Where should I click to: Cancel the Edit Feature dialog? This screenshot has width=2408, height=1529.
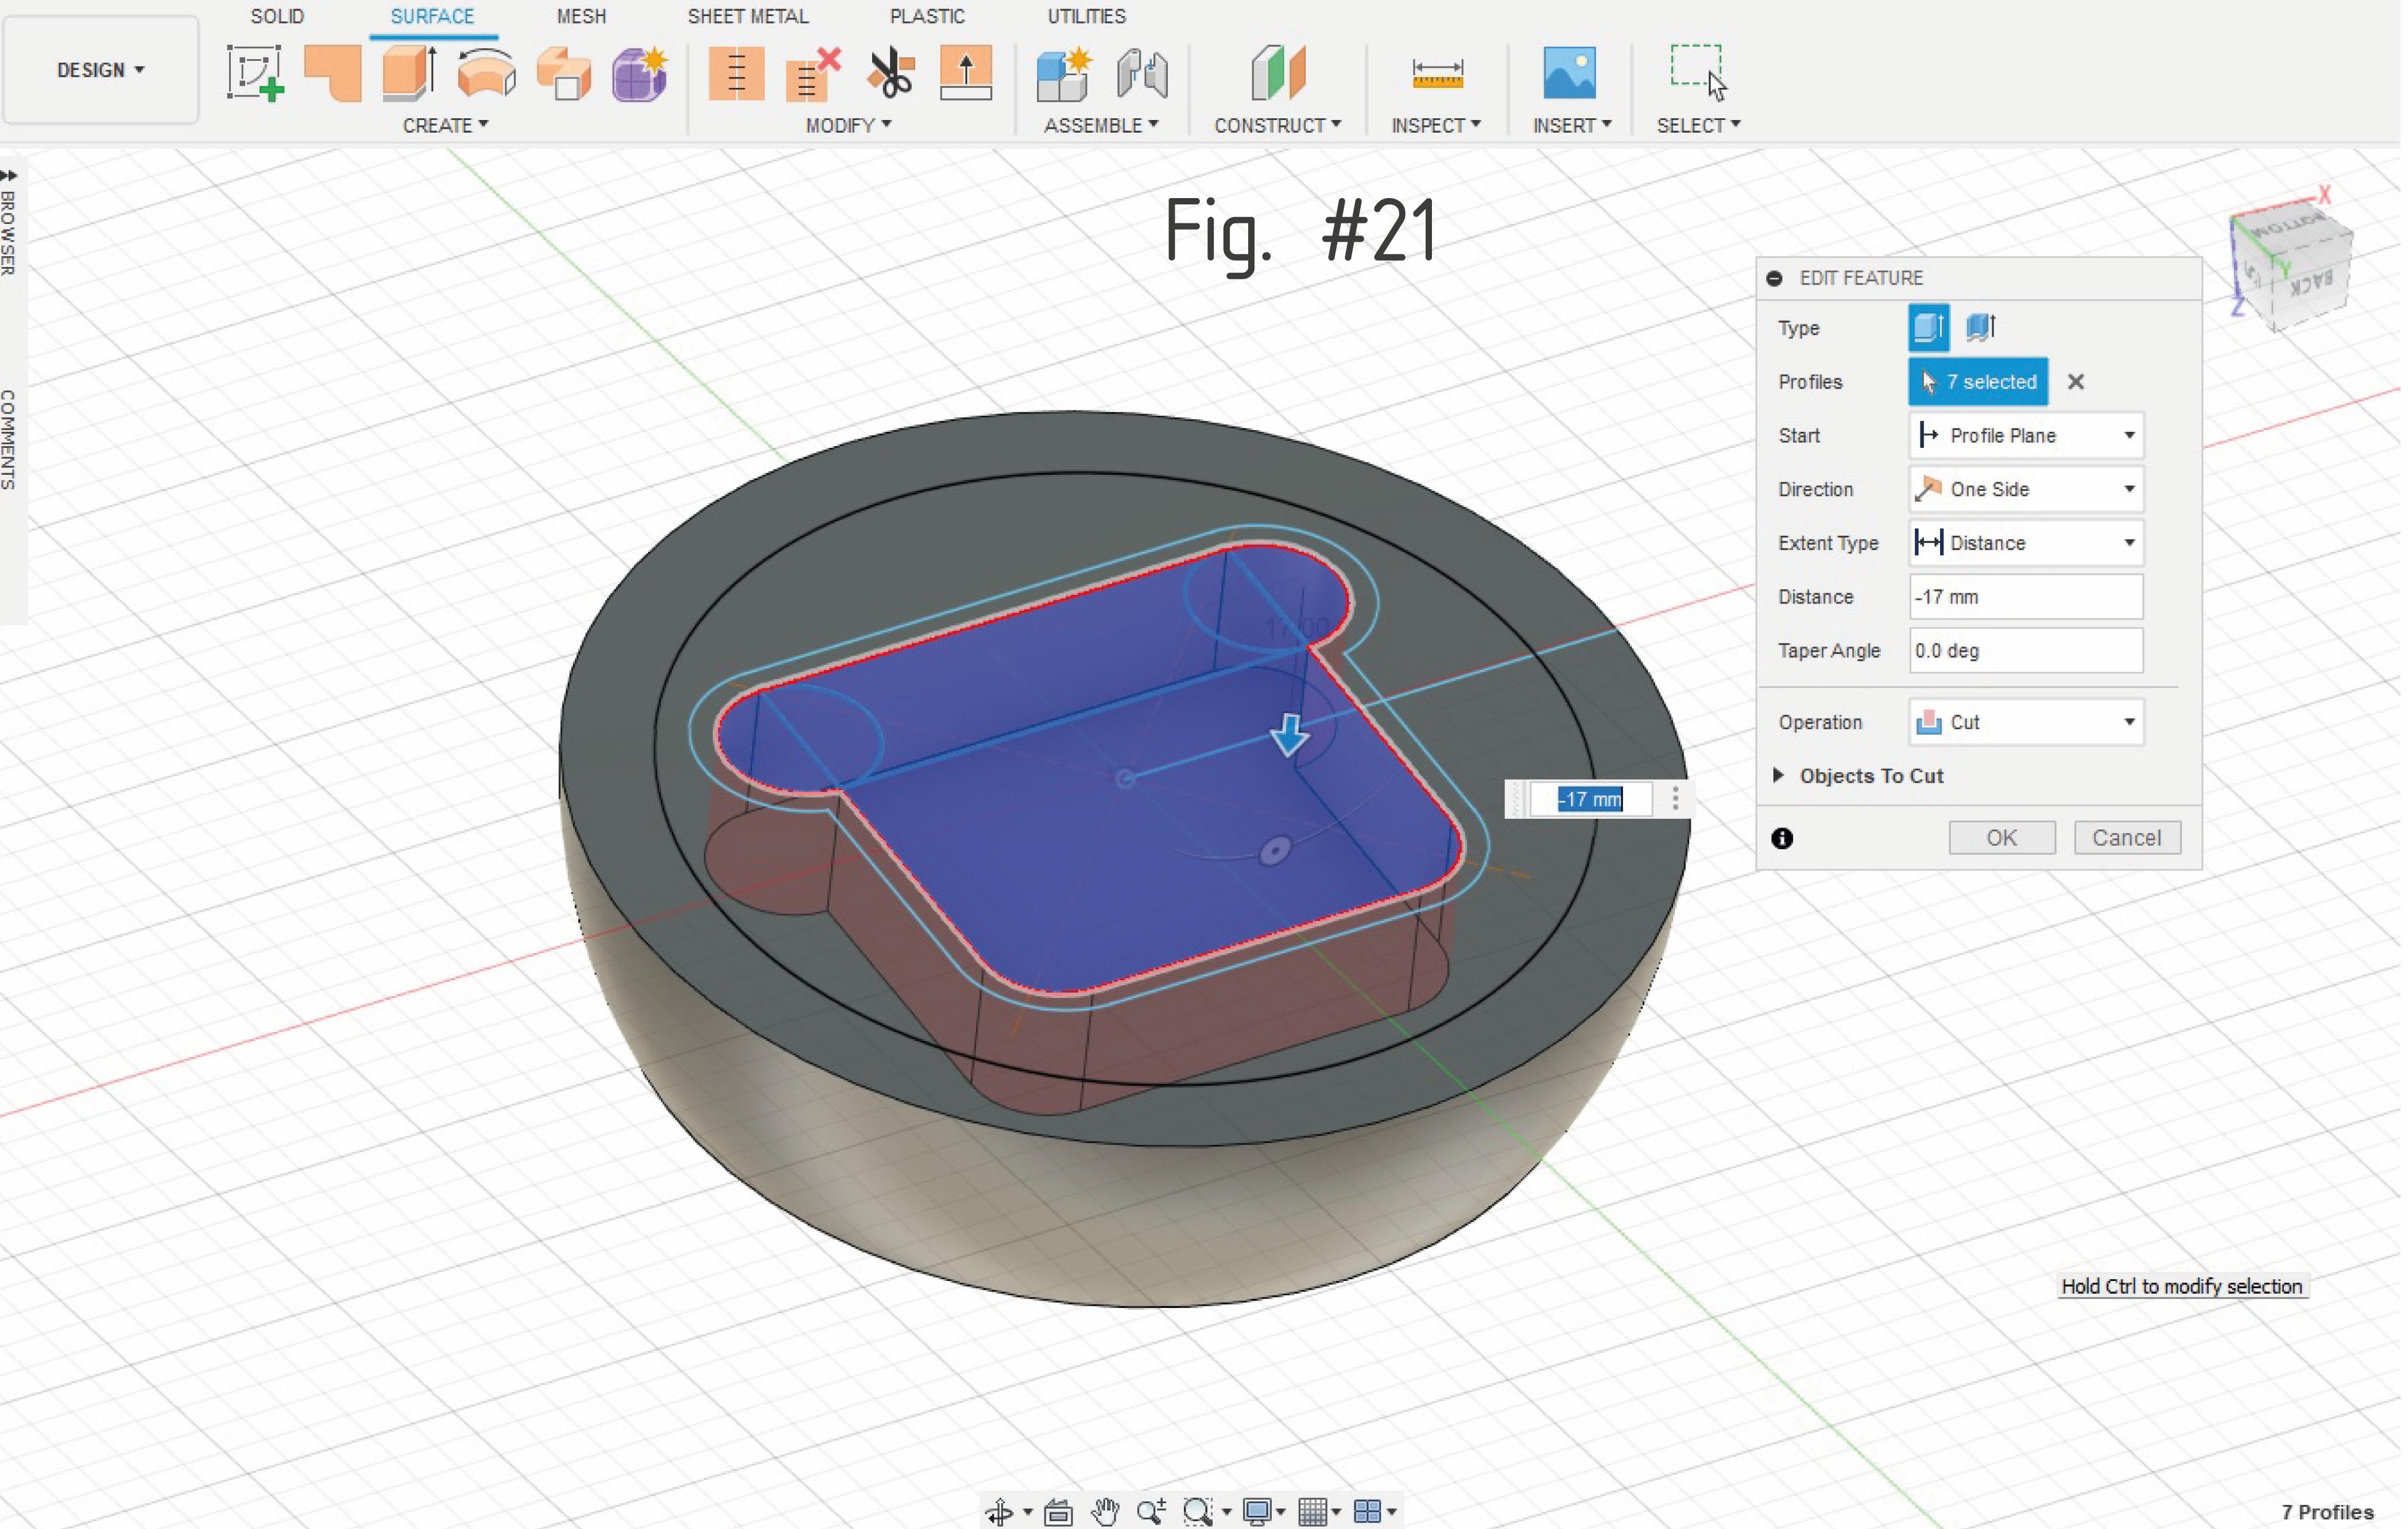(x=2127, y=838)
